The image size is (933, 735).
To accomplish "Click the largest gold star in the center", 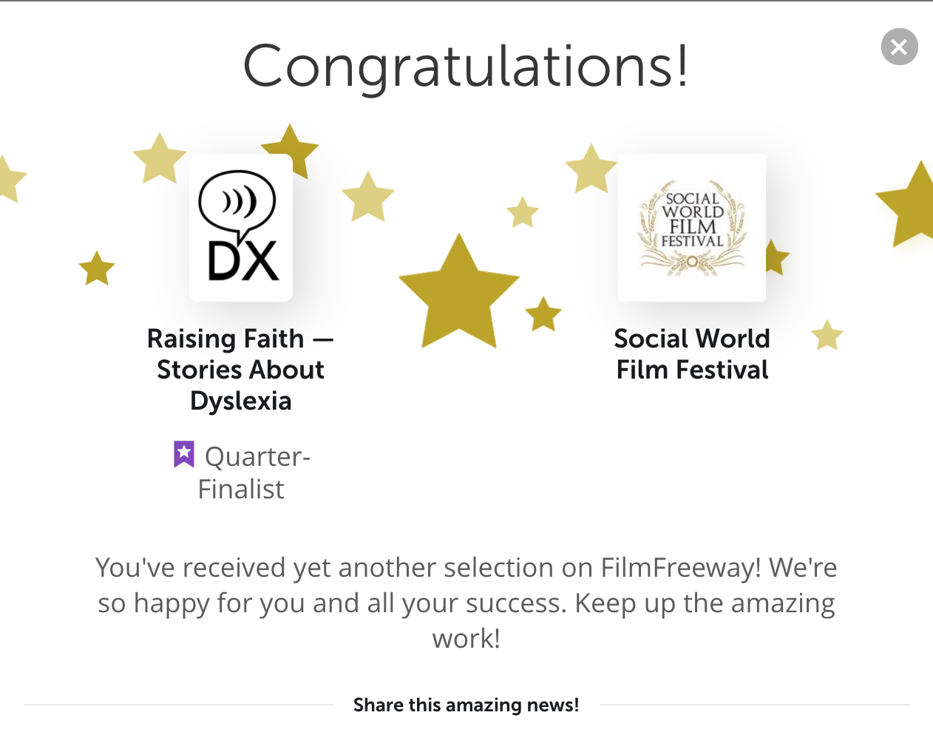I will coord(458,296).
